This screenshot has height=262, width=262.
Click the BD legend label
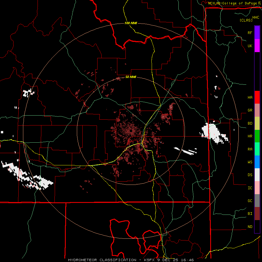coord(250,123)
